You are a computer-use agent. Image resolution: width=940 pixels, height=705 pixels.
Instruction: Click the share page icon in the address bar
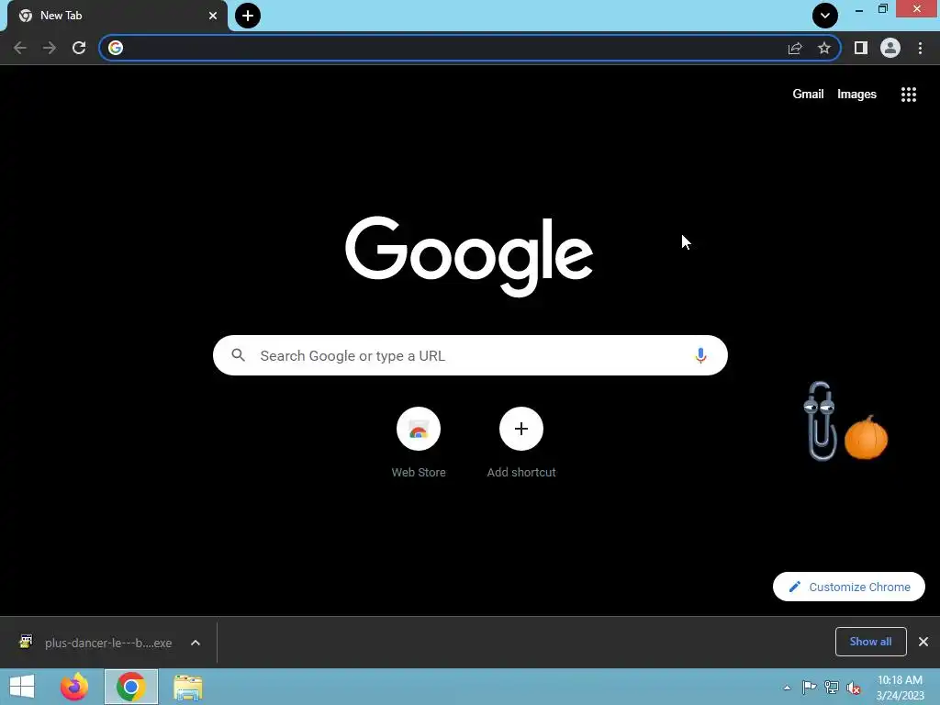[795, 48]
